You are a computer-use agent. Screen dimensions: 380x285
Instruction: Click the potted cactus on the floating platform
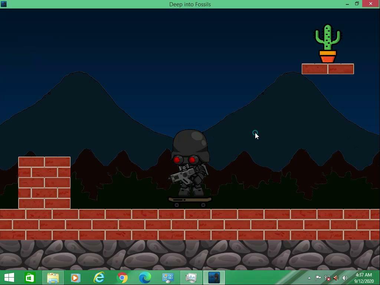[327, 43]
